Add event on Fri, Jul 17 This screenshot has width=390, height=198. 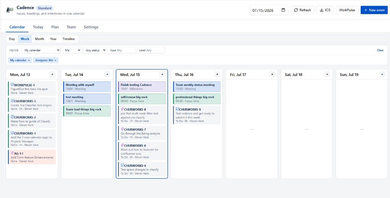pos(272,74)
